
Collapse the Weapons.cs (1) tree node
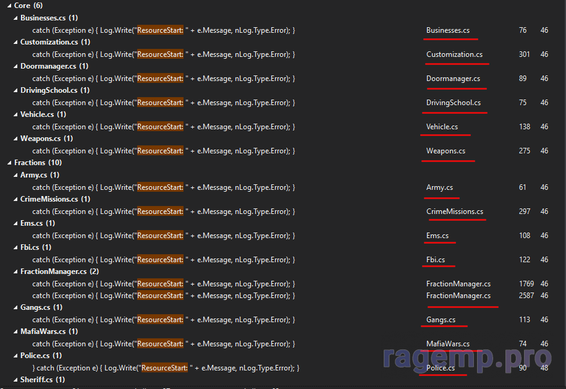click(15, 139)
